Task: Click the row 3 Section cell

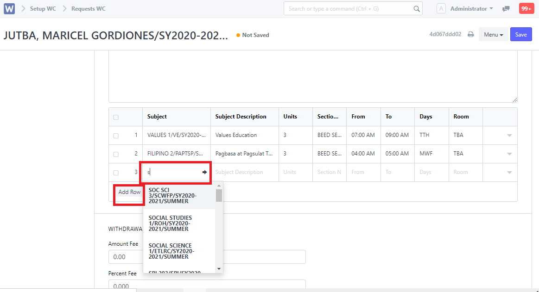Action: (330, 172)
